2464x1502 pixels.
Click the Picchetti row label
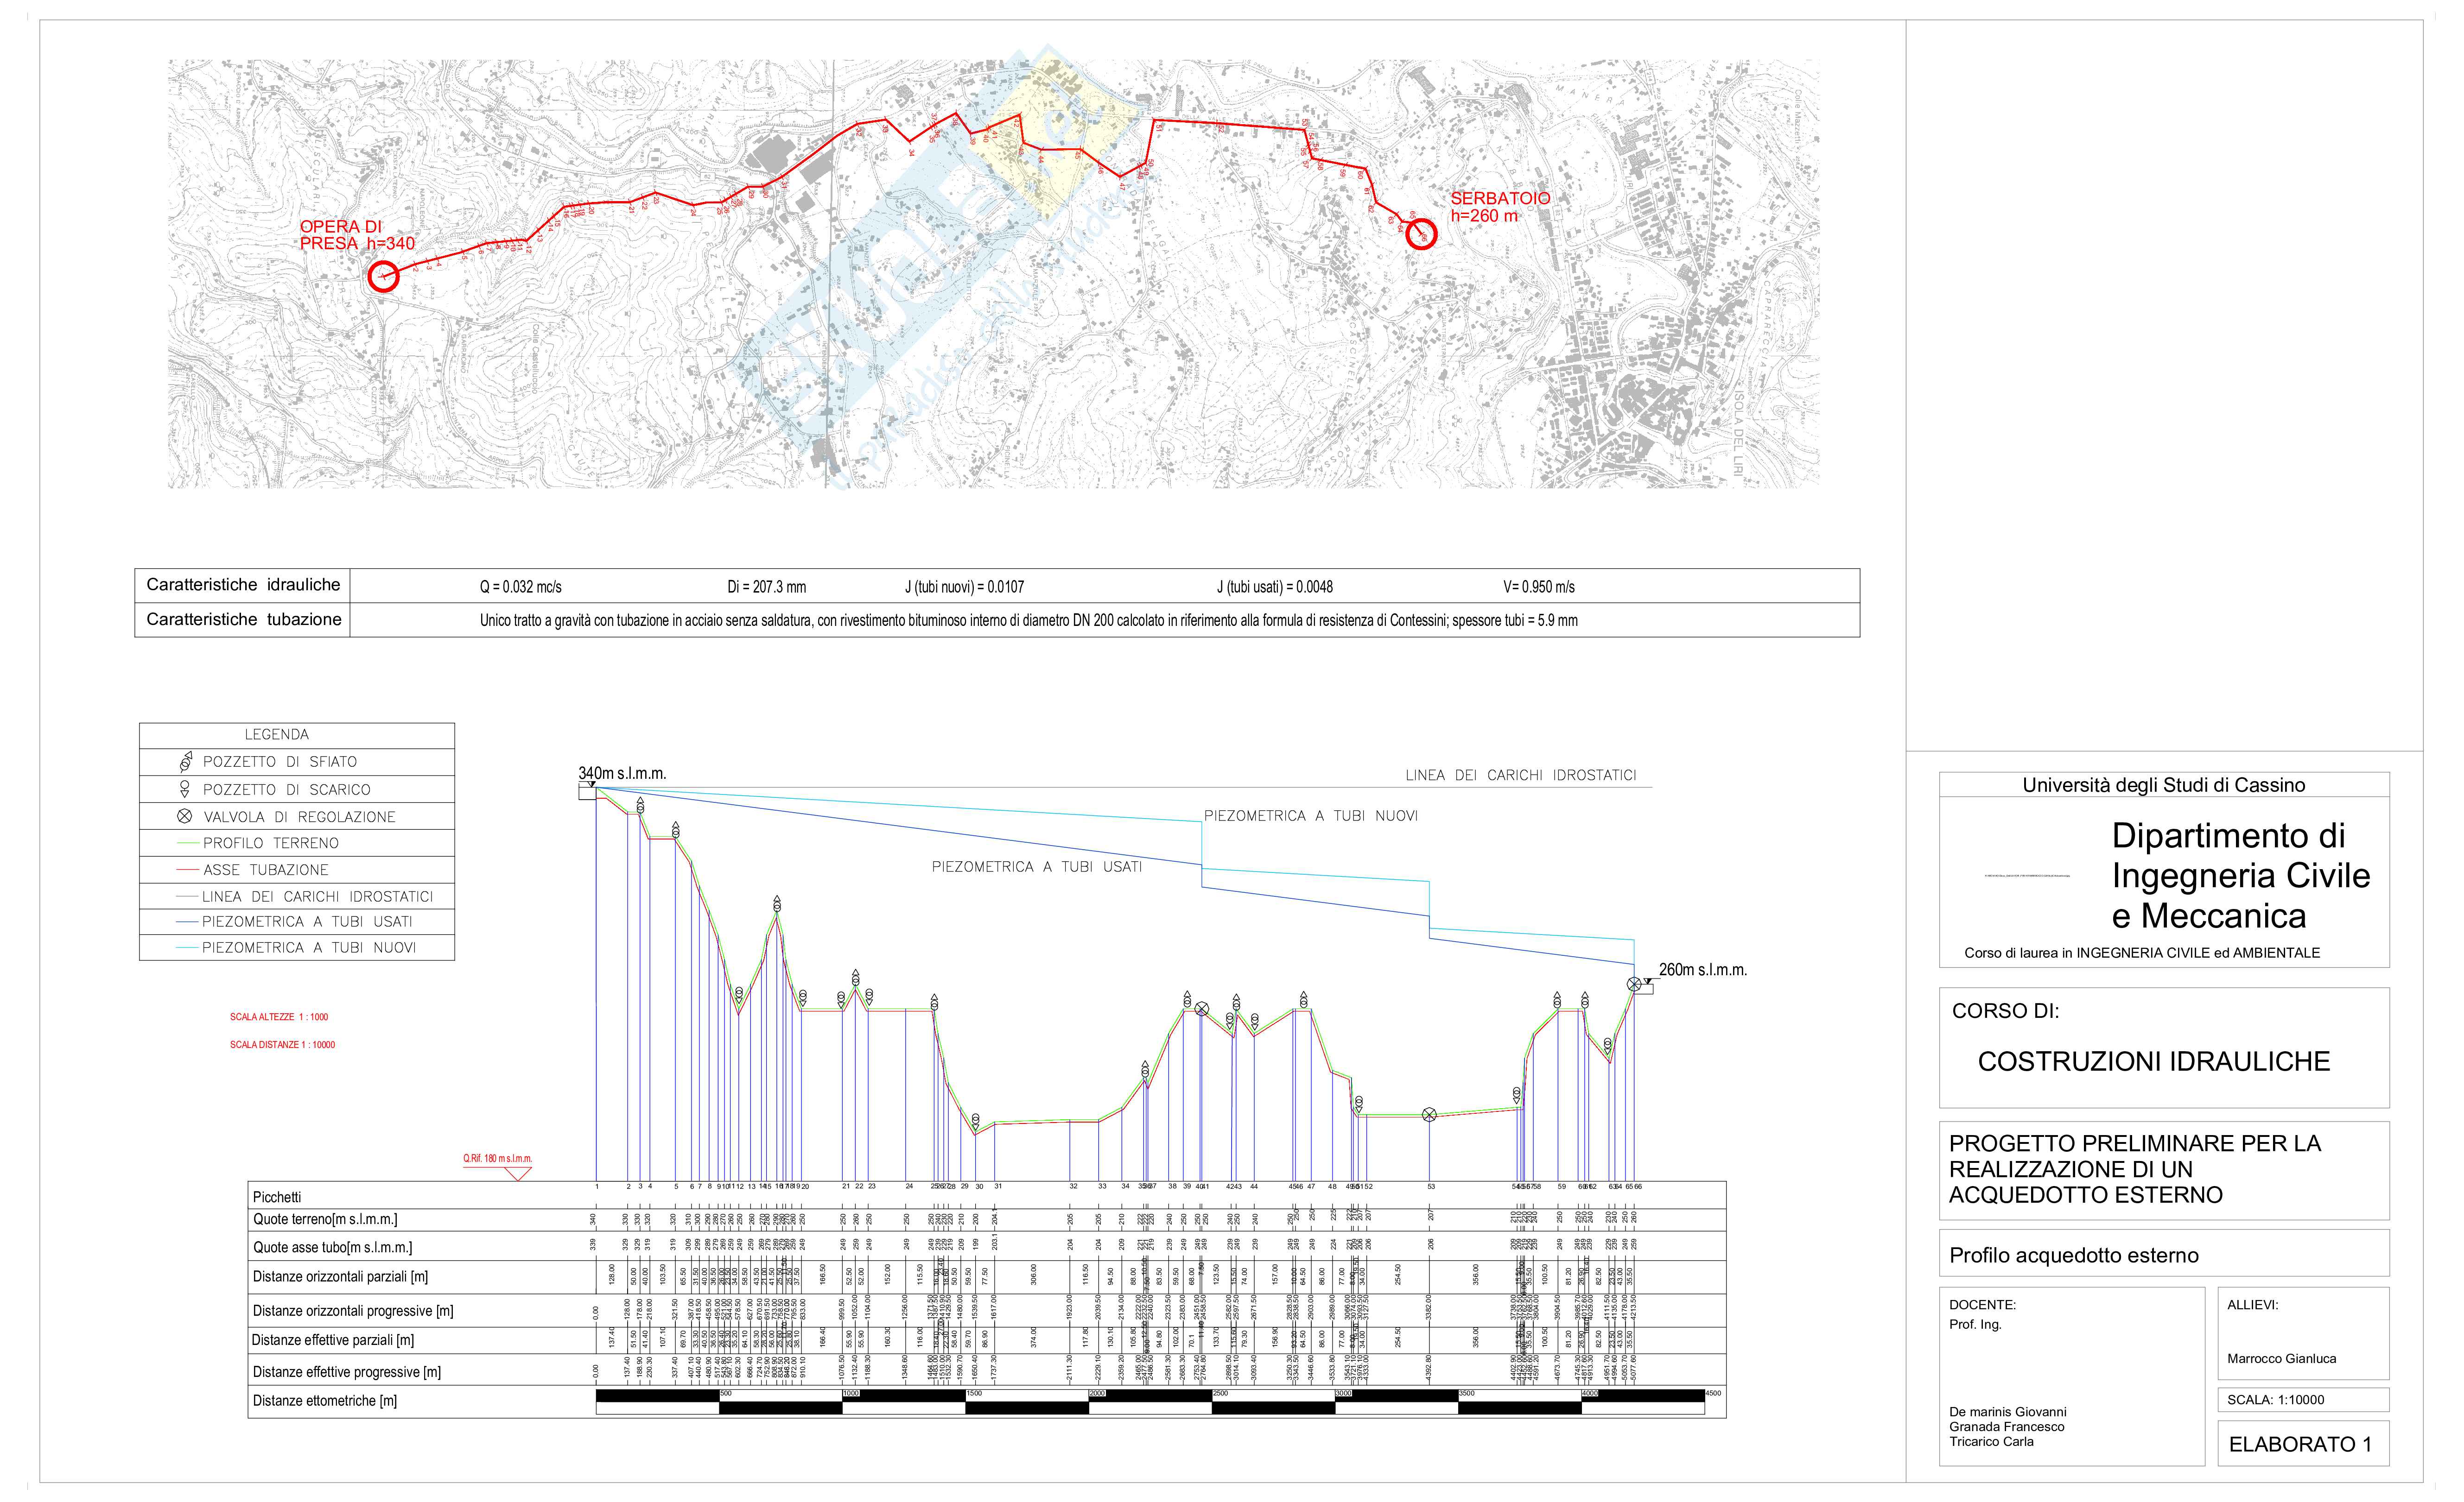pos(277,1196)
